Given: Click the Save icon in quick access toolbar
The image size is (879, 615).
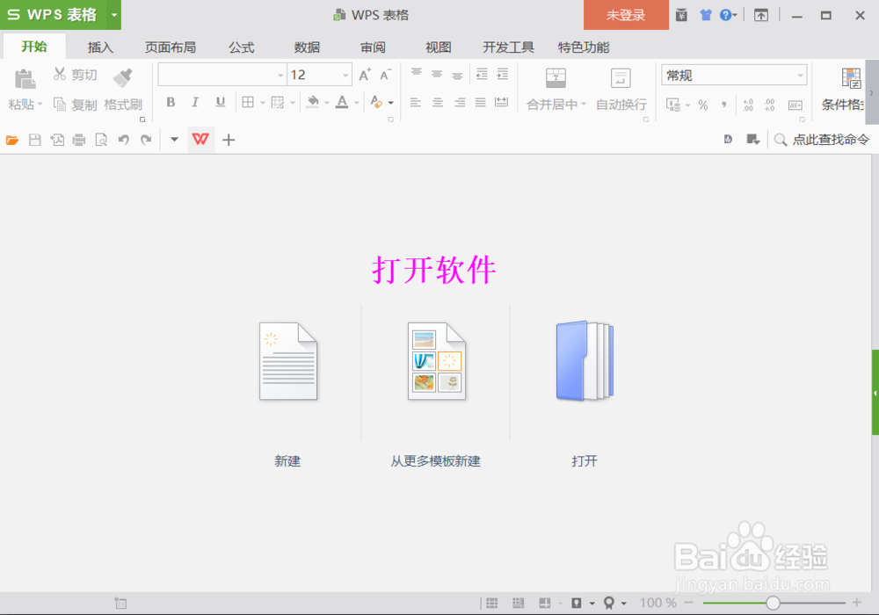Looking at the screenshot, I should pyautogui.click(x=35, y=139).
